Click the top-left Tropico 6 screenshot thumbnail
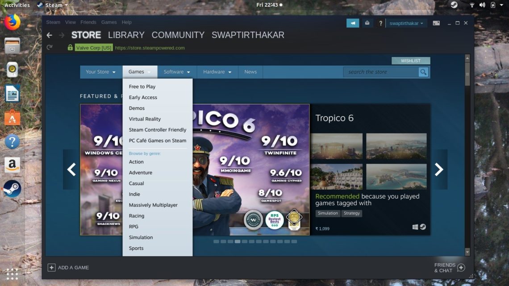 337,146
